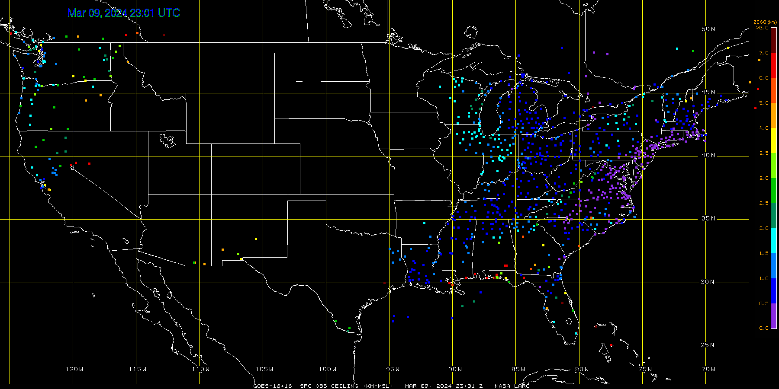The width and height of the screenshot is (779, 389).
Task: Click the 1.5 colorbar value
Action: pos(764,253)
